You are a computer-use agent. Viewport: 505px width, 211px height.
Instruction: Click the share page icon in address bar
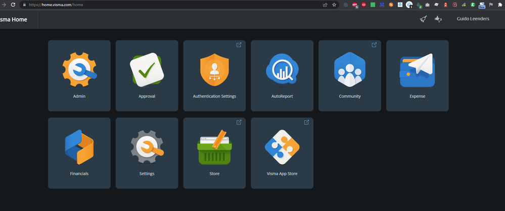[325, 5]
